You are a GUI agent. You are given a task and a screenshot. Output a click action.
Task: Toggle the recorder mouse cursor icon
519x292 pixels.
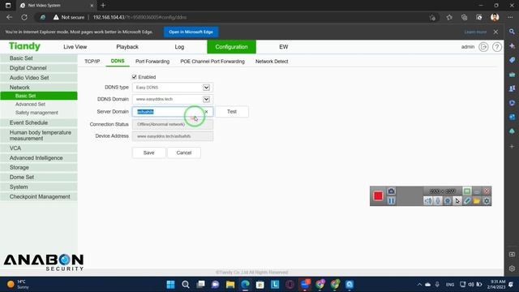tap(457, 201)
